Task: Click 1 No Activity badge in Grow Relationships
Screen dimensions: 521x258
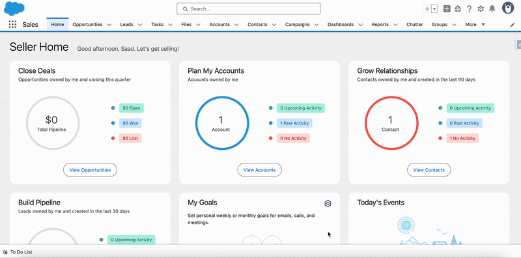Action: (x=462, y=138)
